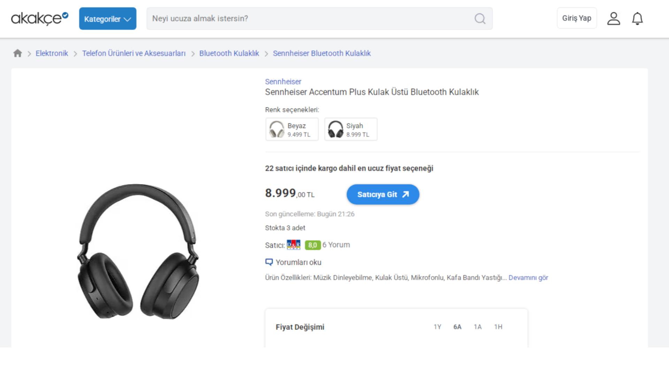Click the 8,0 seller rating badge
The image size is (669, 376).
click(x=313, y=245)
